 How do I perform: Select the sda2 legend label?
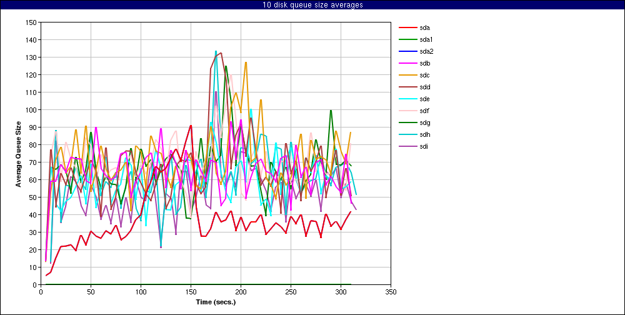point(426,51)
